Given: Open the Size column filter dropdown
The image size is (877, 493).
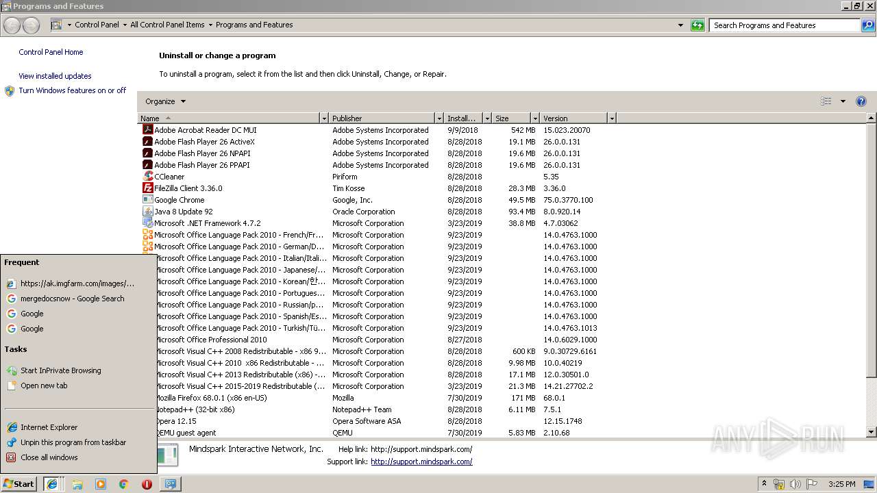Looking at the screenshot, I should click(535, 118).
